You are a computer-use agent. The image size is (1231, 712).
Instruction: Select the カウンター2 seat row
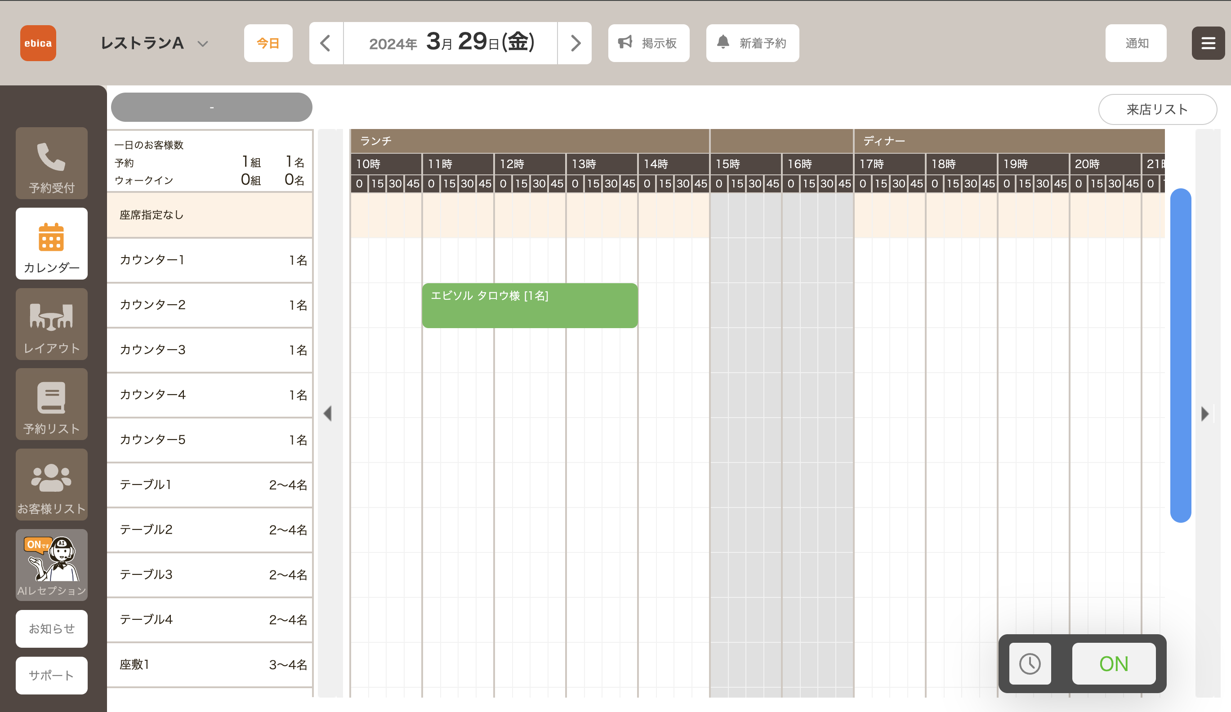[x=210, y=305]
